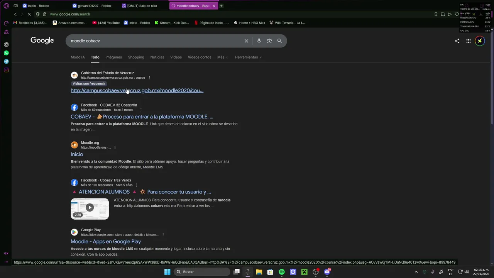
Task: Open the Home • HBO Max bookmark
Action: pos(249,23)
